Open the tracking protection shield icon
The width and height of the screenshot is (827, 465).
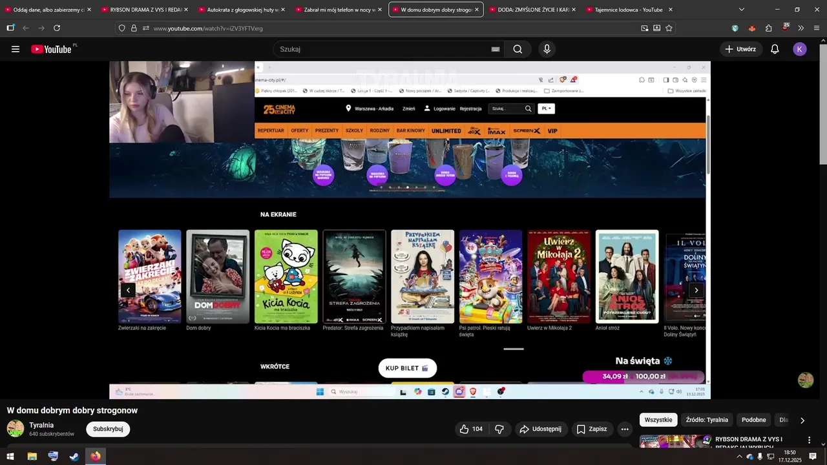pos(121,28)
